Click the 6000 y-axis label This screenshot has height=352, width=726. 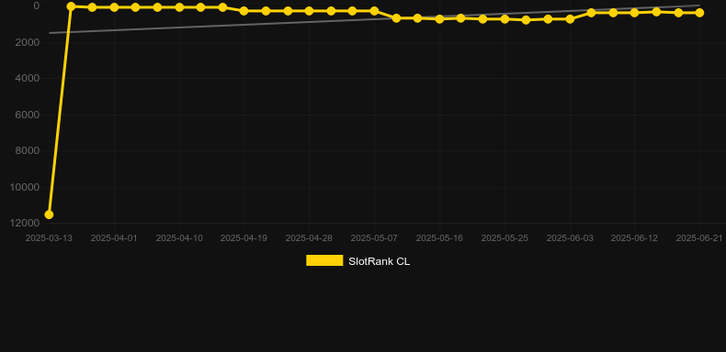point(28,115)
